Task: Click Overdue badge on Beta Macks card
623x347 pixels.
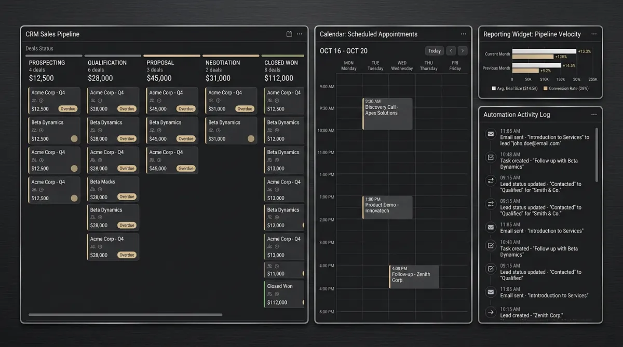Action: tap(127, 197)
